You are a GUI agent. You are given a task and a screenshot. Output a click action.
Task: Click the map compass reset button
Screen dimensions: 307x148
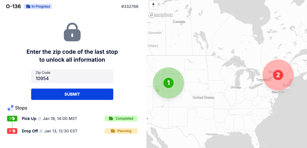point(153,5)
